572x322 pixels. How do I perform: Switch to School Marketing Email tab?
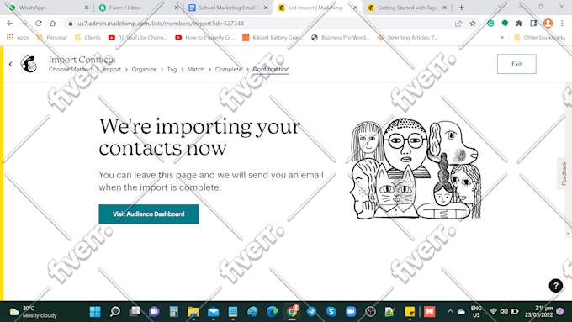tap(226, 8)
